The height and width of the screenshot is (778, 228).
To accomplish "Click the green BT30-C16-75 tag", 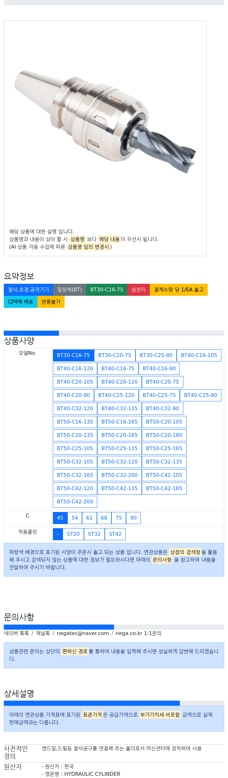I will tap(107, 290).
